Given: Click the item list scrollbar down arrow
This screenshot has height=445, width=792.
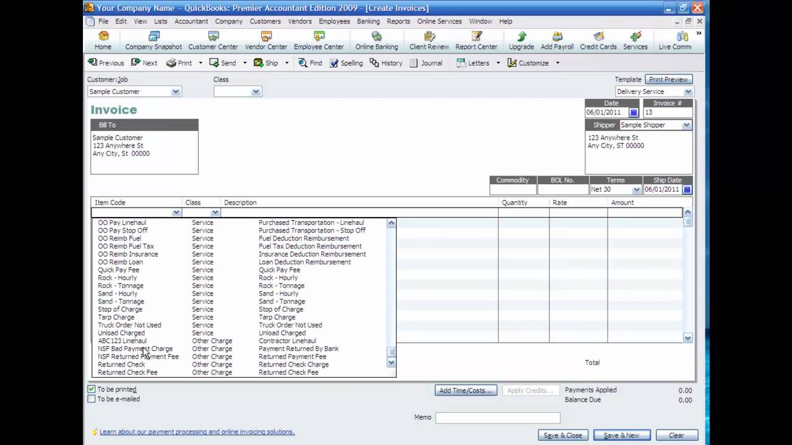Looking at the screenshot, I should (x=391, y=363).
